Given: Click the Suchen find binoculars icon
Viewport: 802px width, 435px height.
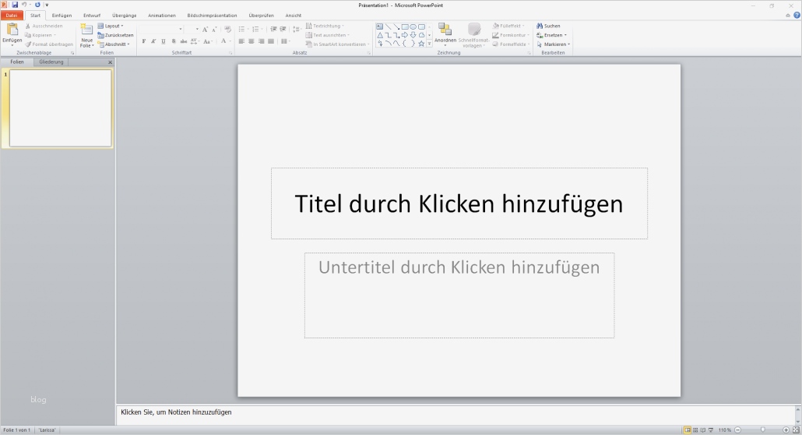Looking at the screenshot, I should pyautogui.click(x=540, y=26).
